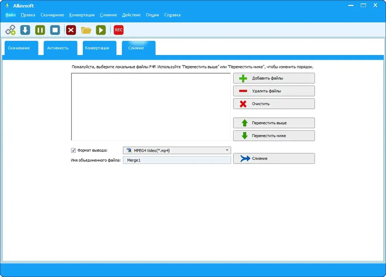Pause download with green pause icon
This screenshot has width=386, height=277.
[40, 30]
